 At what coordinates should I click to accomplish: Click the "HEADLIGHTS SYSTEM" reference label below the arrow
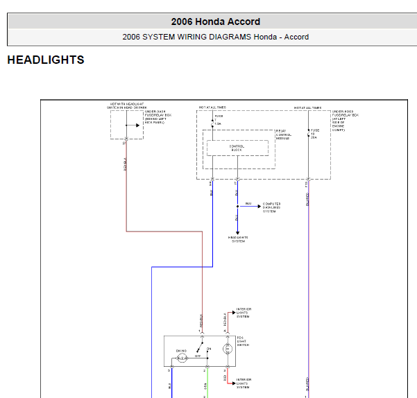point(238,239)
